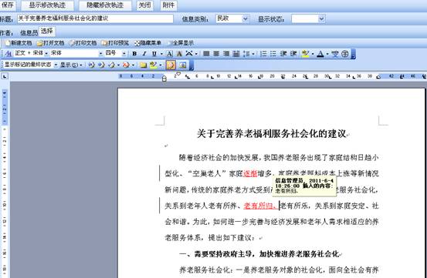Click the Underline icon
The width and height of the screenshot is (427, 278).
pos(154,54)
